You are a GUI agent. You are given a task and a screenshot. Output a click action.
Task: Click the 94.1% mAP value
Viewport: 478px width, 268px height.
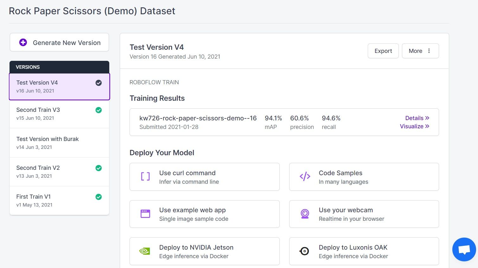pyautogui.click(x=273, y=118)
